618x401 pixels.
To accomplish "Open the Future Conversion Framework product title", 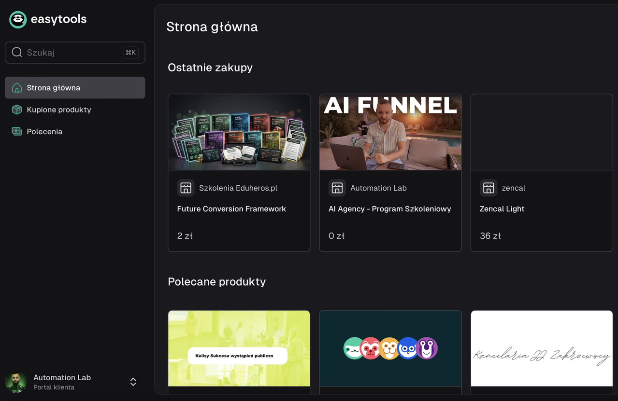I will point(231,209).
